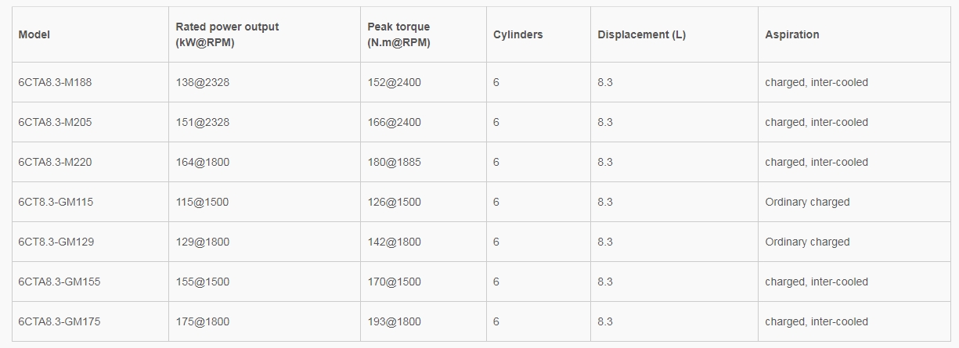Screen dimensions: 959x348
Task: Select the 180@1885 peak torque cell
Action: click(394, 162)
